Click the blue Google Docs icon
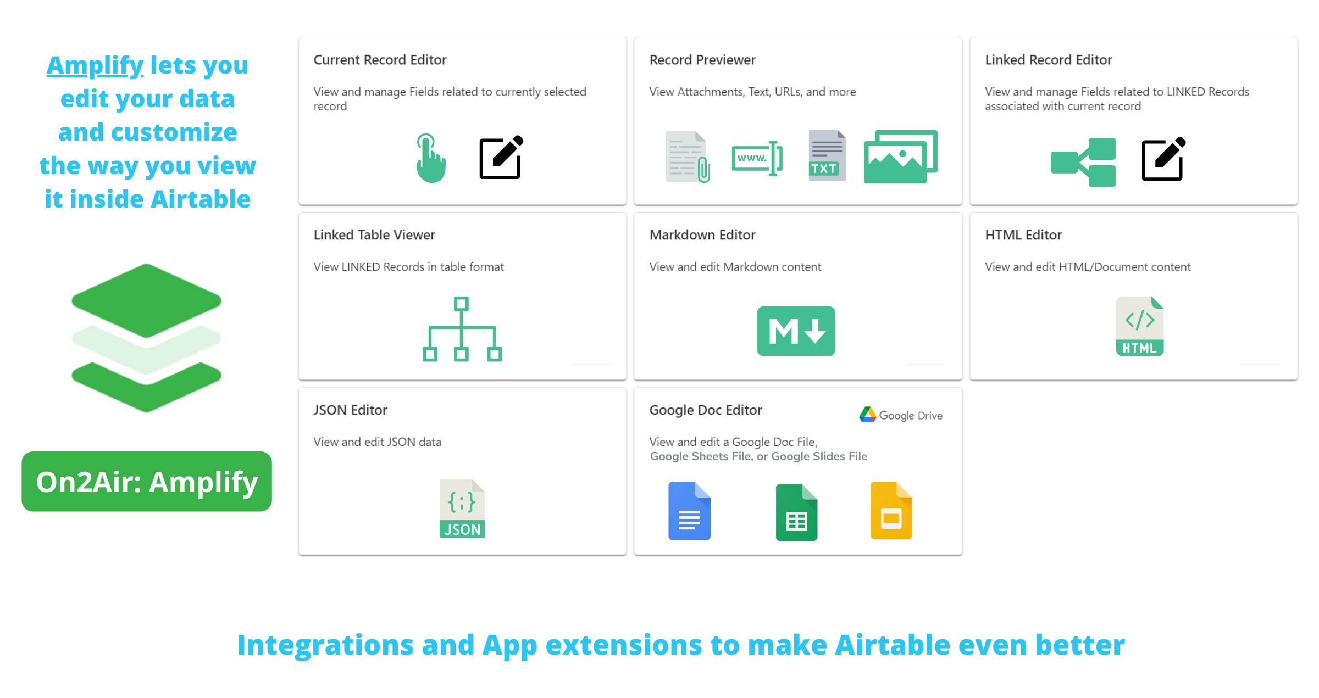The image size is (1319, 698). click(x=689, y=511)
